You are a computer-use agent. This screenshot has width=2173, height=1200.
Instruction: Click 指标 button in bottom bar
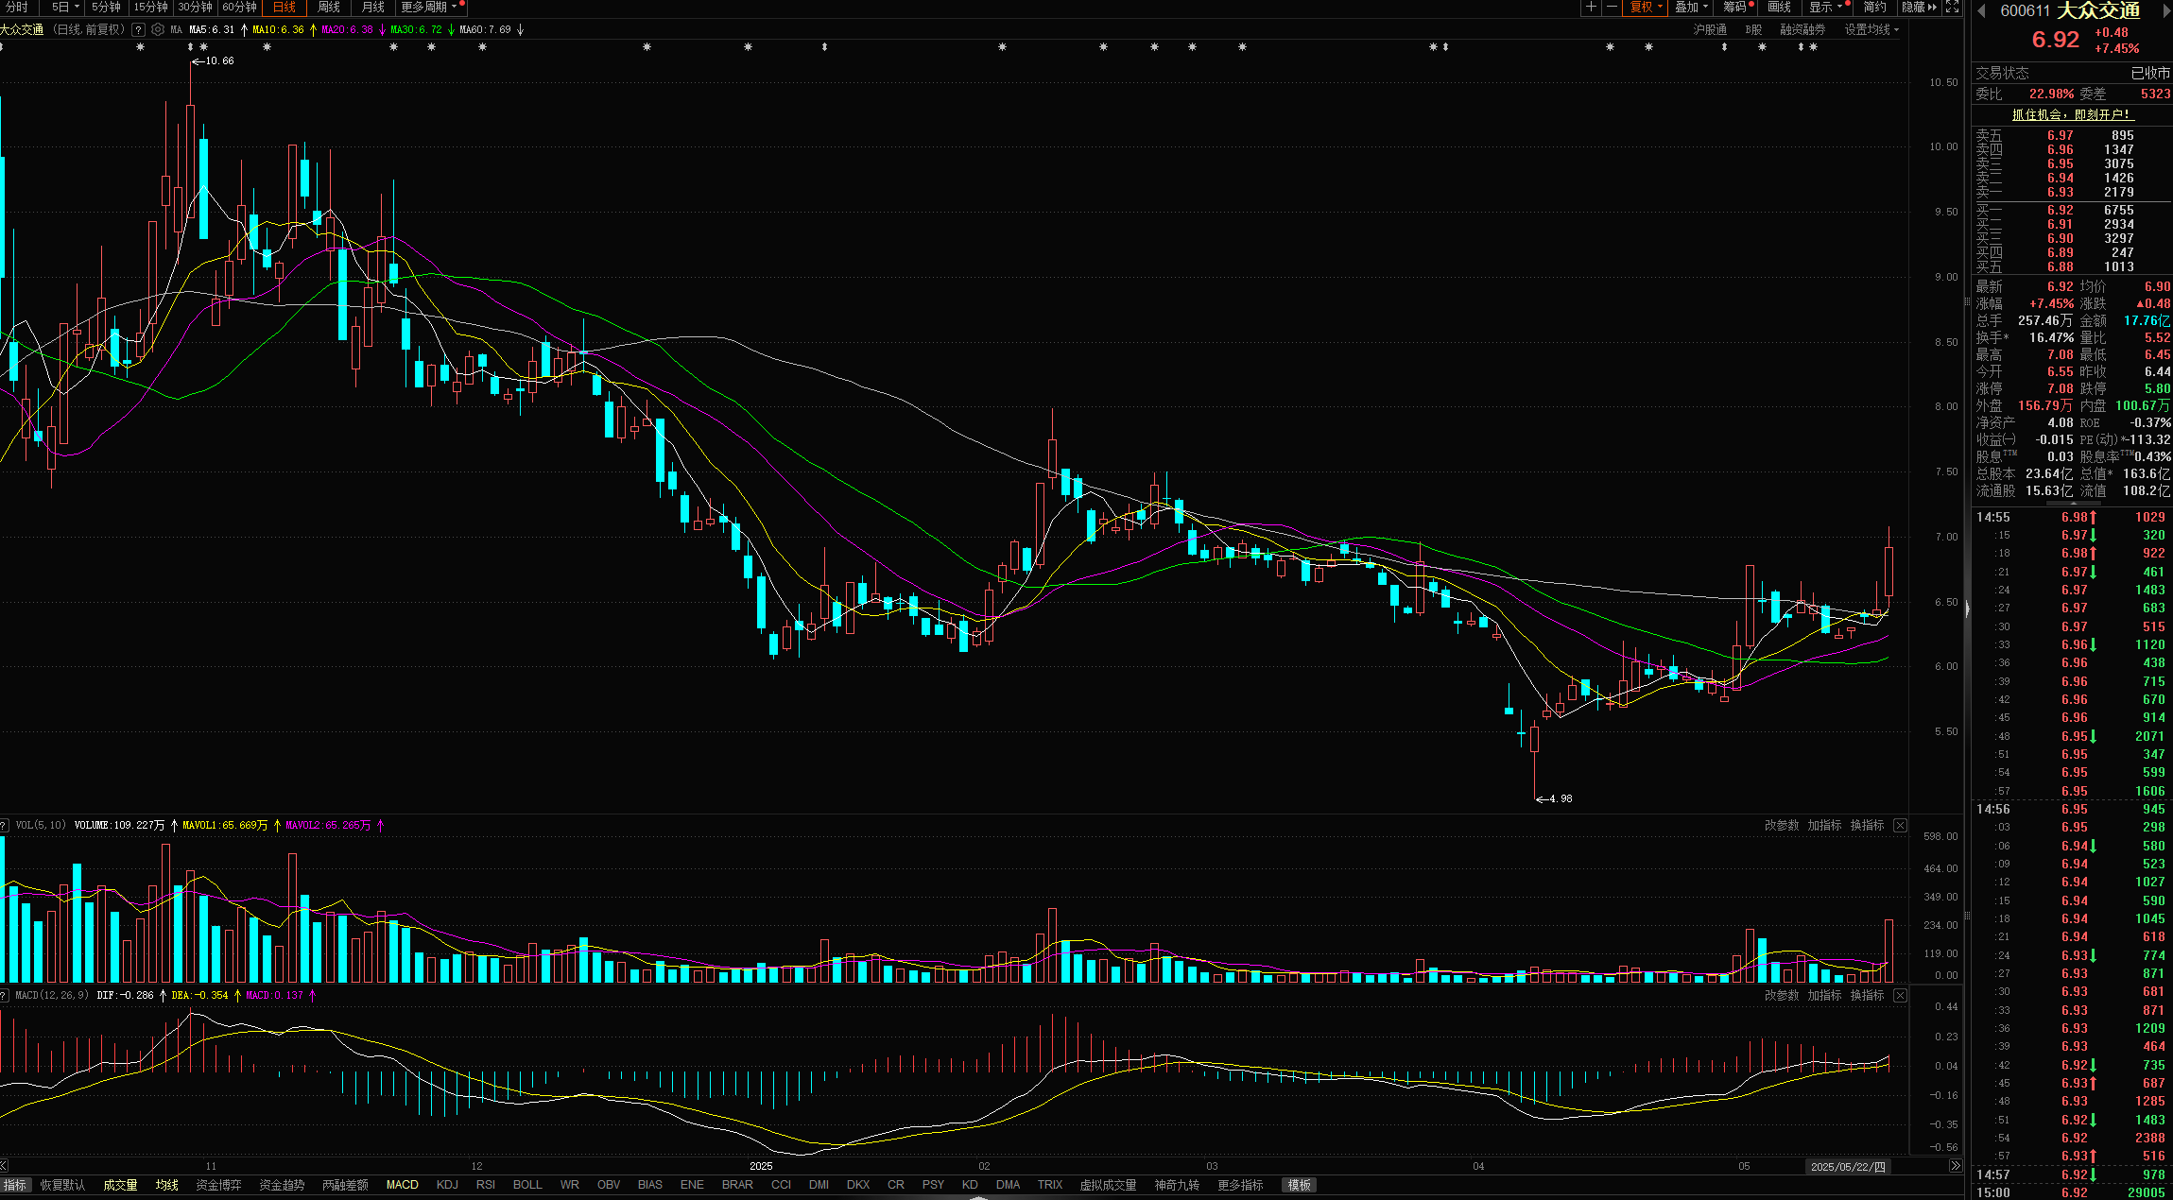pyautogui.click(x=15, y=1185)
